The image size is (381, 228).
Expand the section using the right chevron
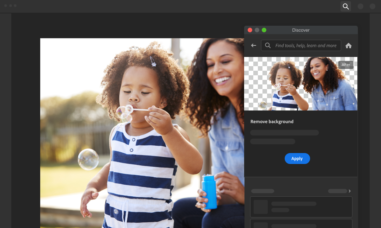point(350,191)
